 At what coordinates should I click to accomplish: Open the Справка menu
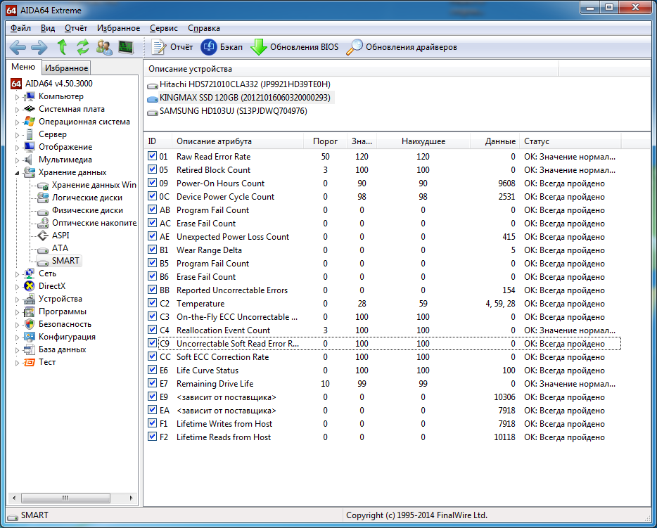coord(203,28)
